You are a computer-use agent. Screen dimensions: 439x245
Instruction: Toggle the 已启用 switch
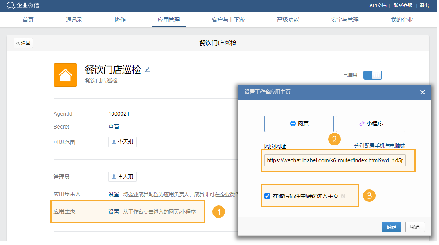[372, 75]
